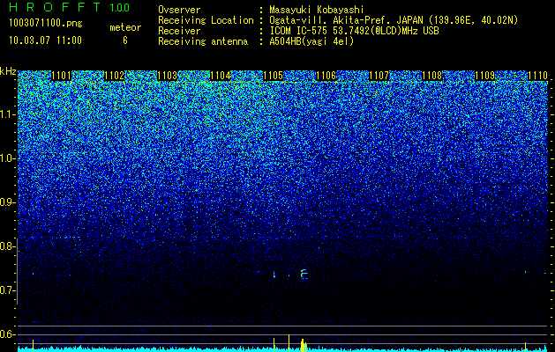Click time marker 1102
This screenshot has height=352, width=555.
[115, 76]
